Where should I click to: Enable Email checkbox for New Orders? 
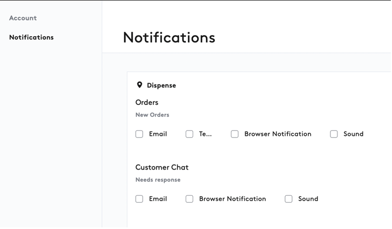coord(139,134)
